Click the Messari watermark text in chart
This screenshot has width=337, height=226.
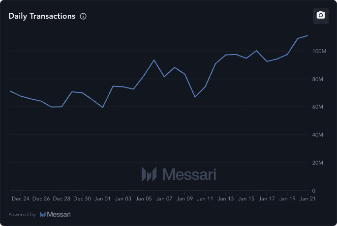click(189, 174)
